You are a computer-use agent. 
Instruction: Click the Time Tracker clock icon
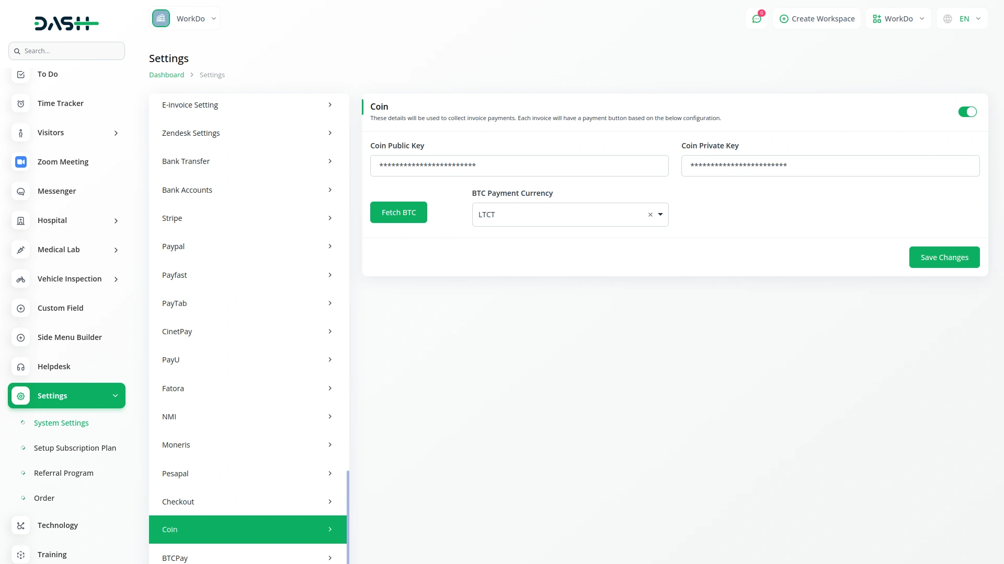[21, 103]
